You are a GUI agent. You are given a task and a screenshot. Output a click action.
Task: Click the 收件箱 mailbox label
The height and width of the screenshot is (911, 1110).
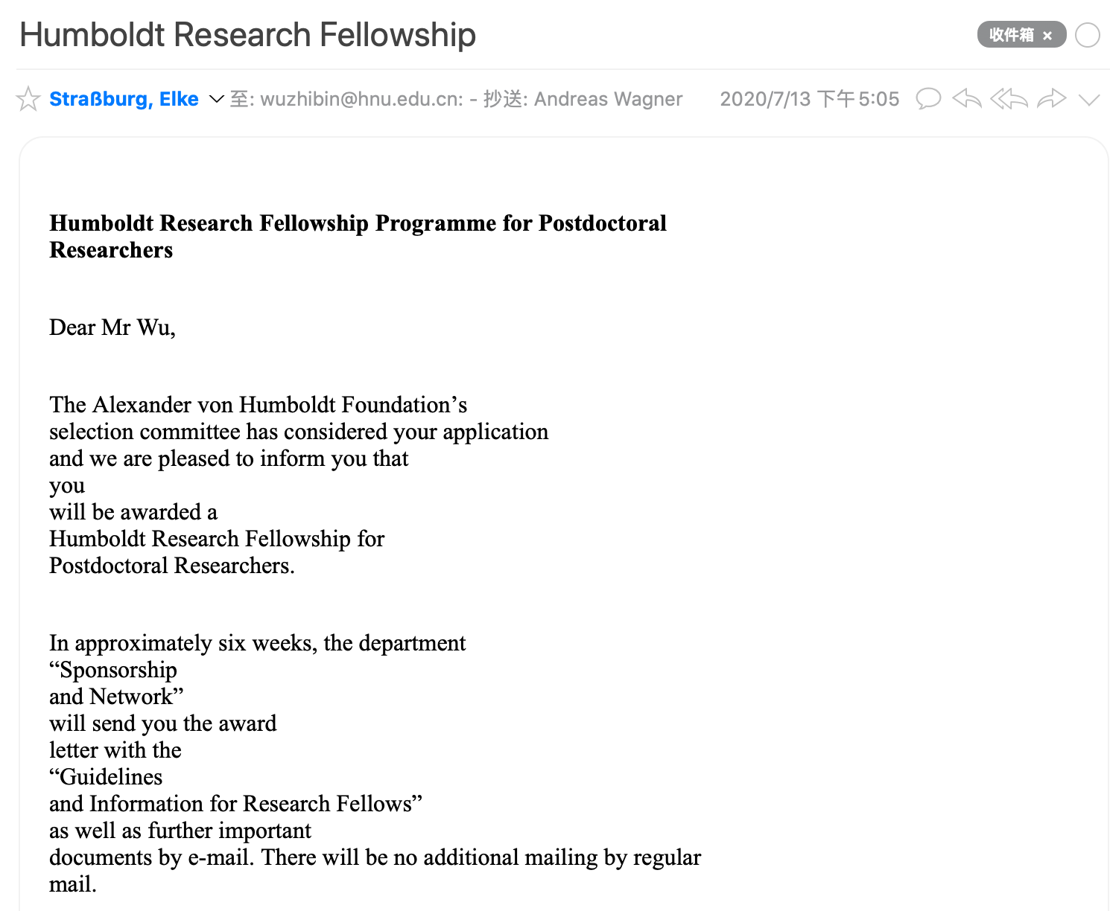coord(1011,35)
